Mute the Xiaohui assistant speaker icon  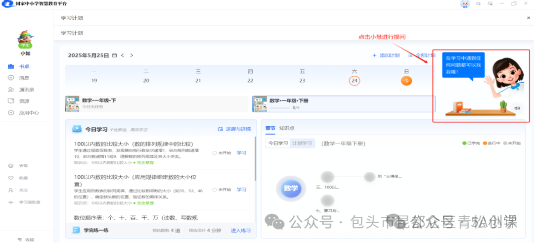coord(517,108)
